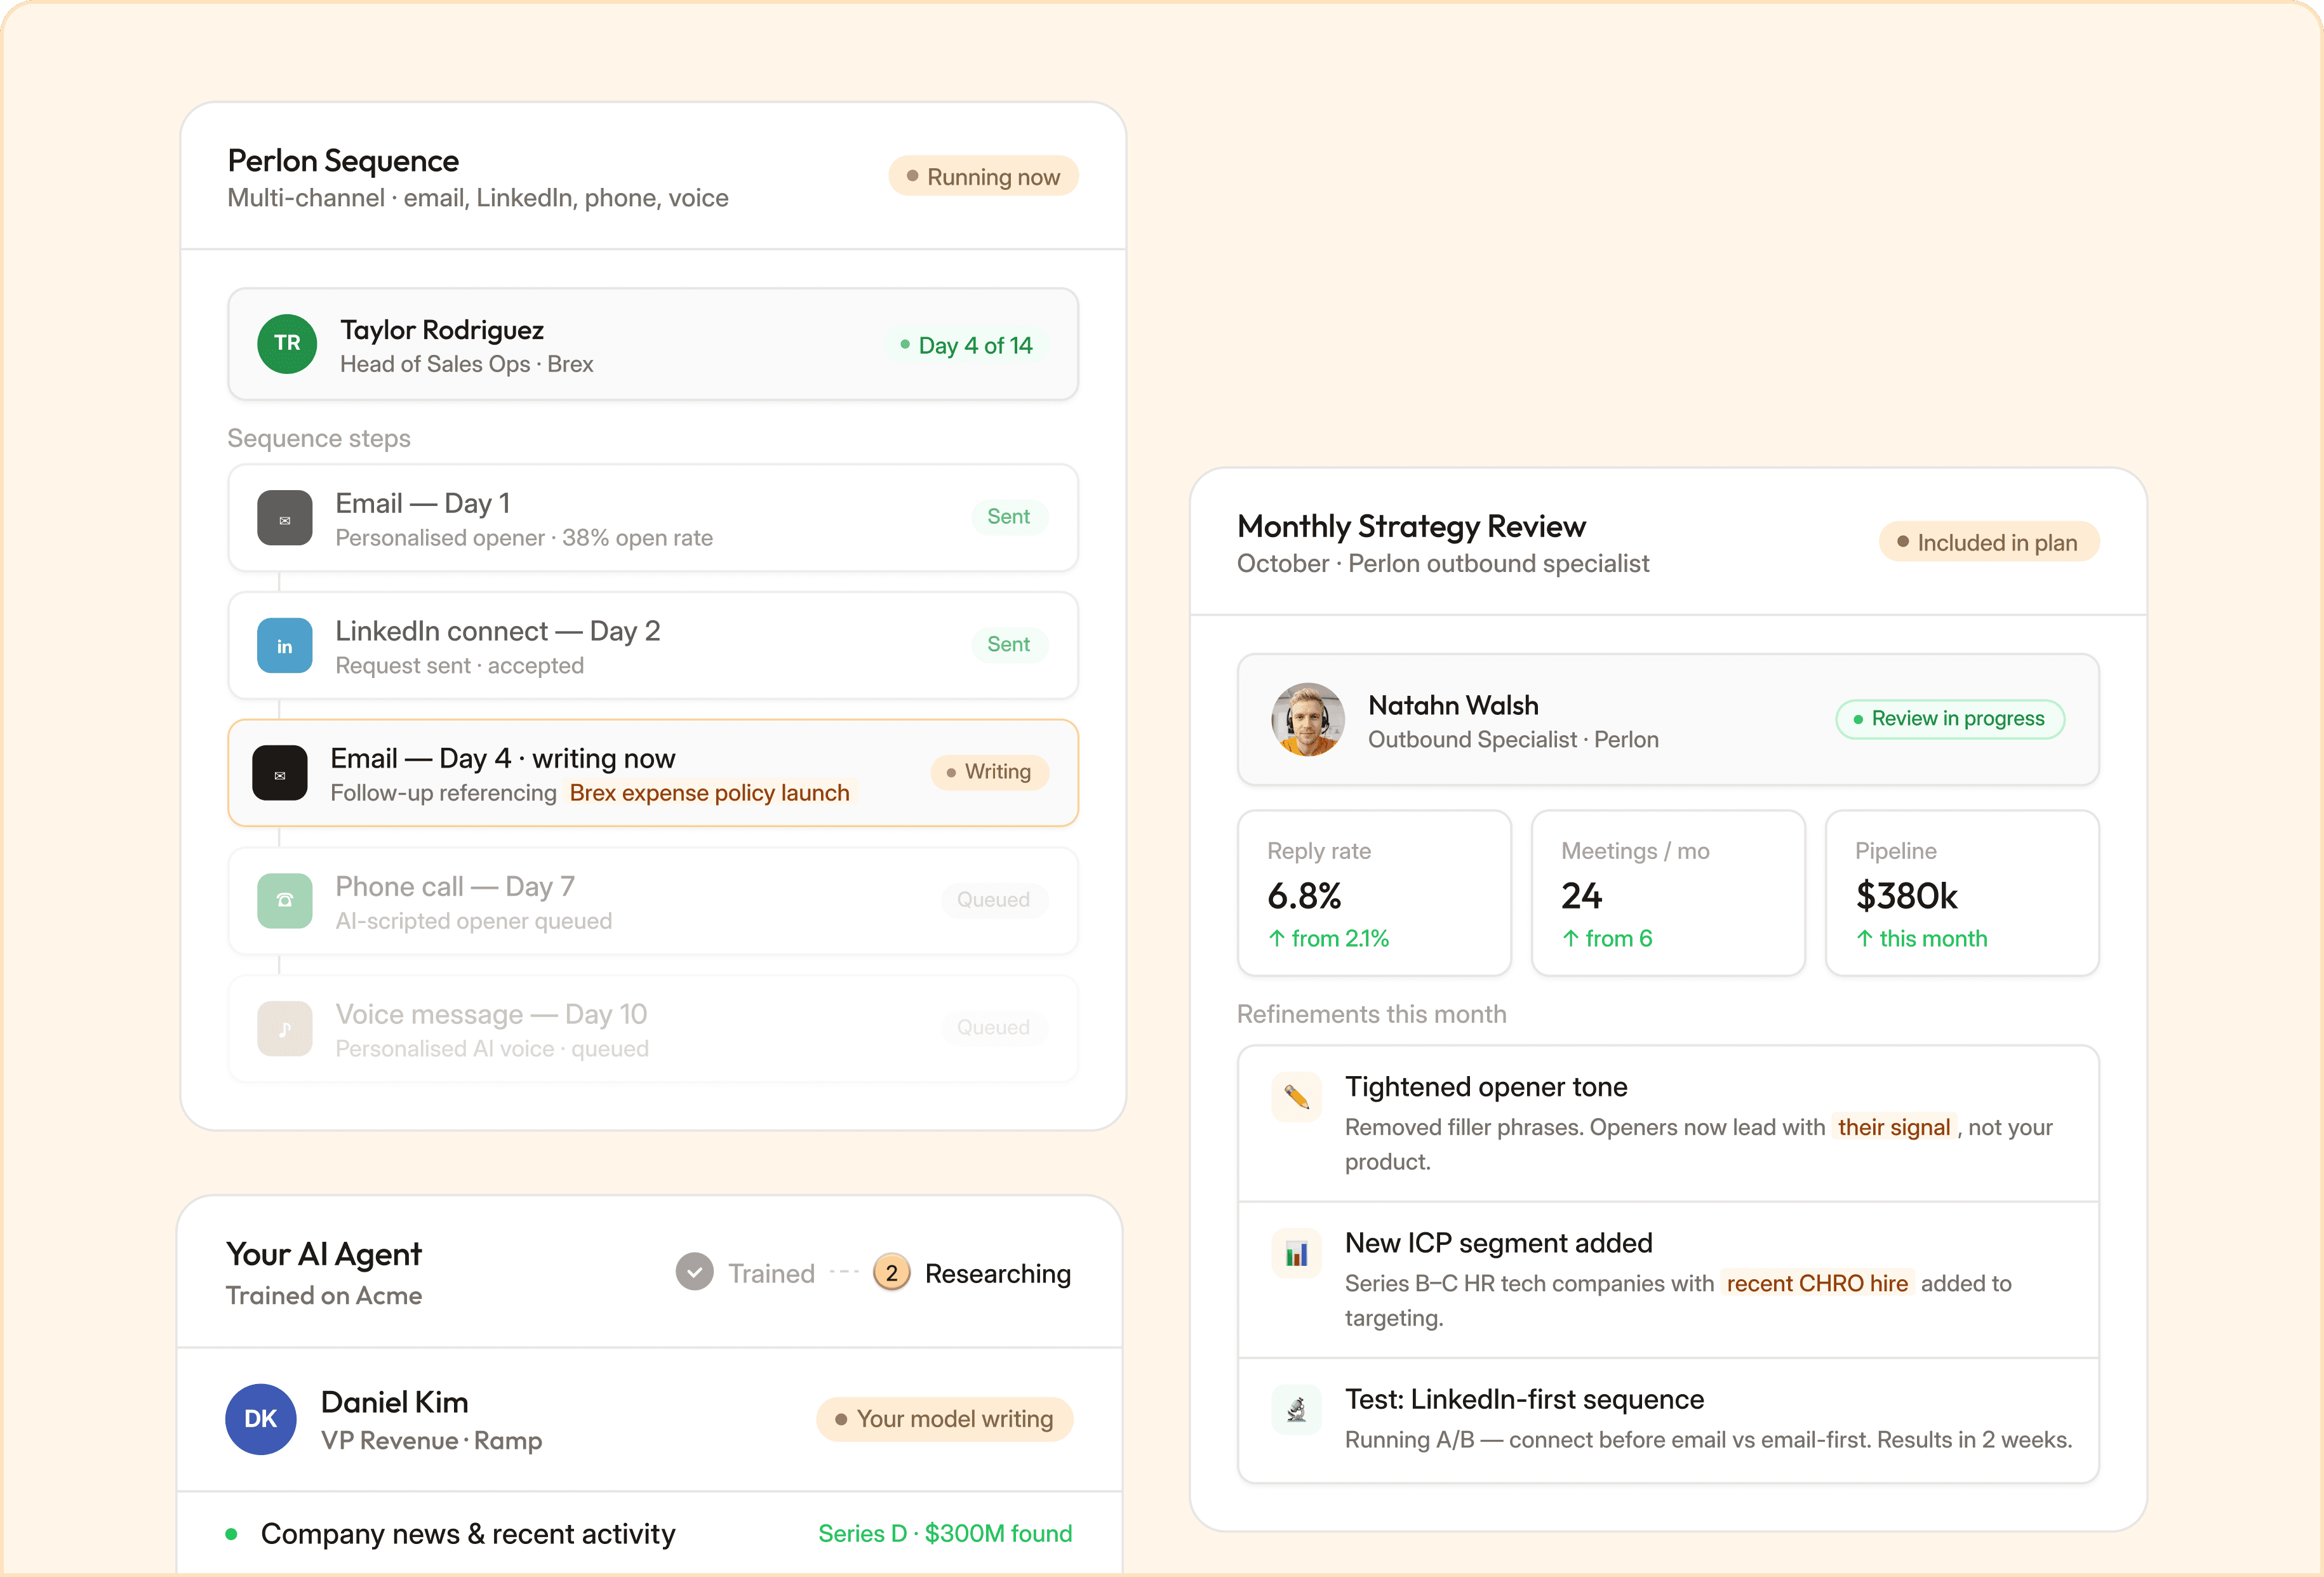This screenshot has height=1577, width=2324.
Task: Click the Review in progress badge
Action: click(x=1949, y=719)
